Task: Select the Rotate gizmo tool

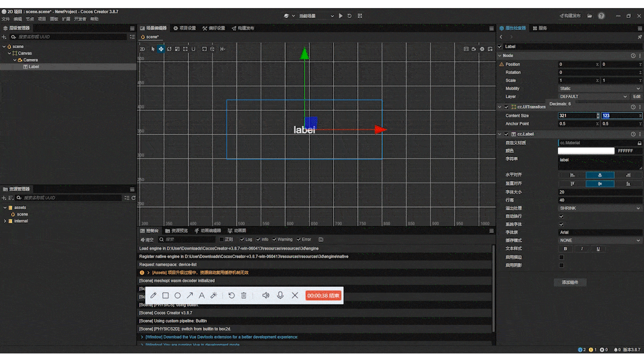Action: (x=170, y=49)
